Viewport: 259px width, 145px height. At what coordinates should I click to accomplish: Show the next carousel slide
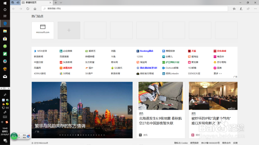tap(130, 110)
